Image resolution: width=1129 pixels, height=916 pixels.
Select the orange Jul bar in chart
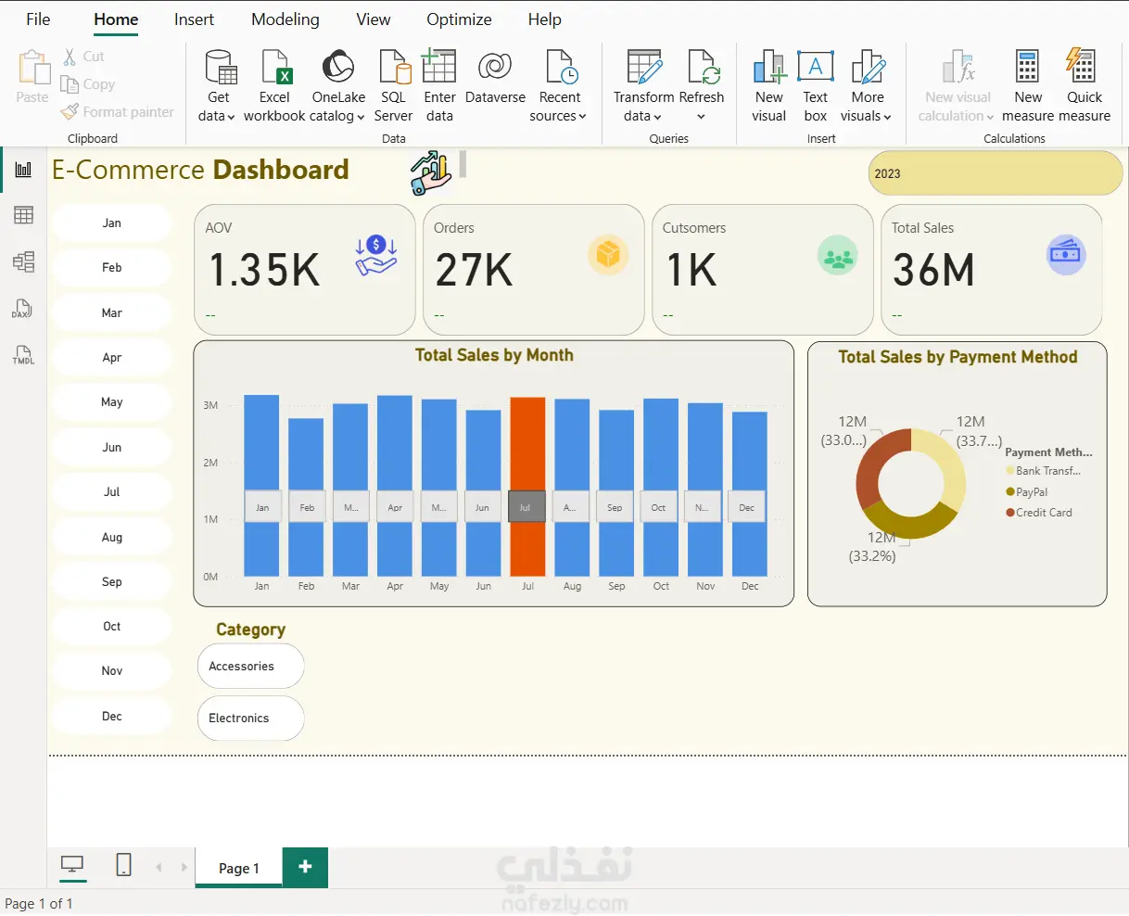527,445
